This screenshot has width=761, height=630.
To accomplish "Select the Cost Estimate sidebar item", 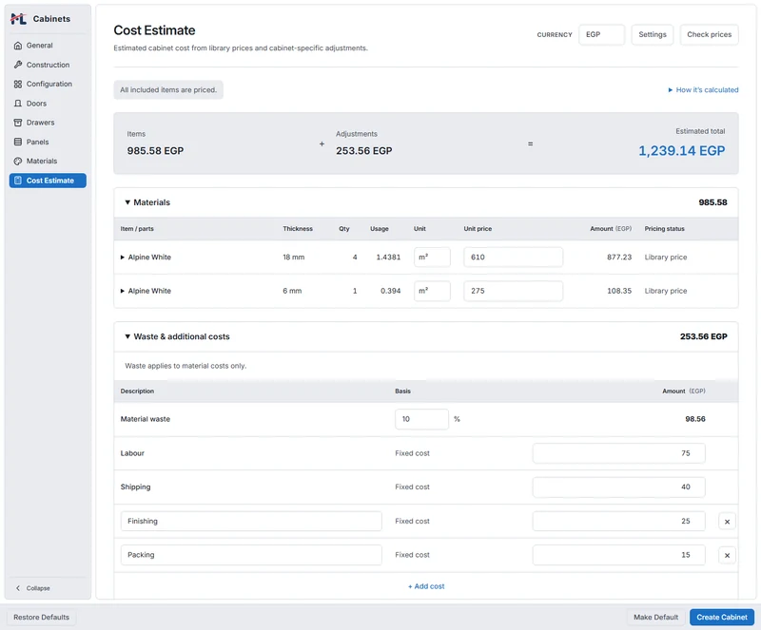I will [x=48, y=181].
